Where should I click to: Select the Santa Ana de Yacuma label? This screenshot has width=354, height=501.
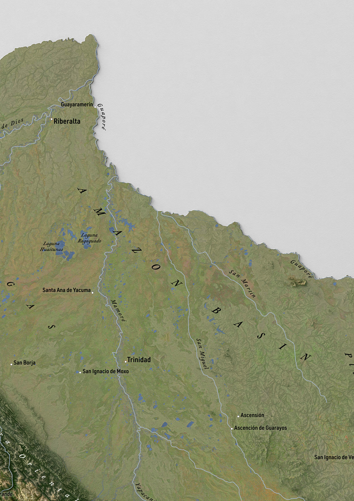[x=67, y=290]
